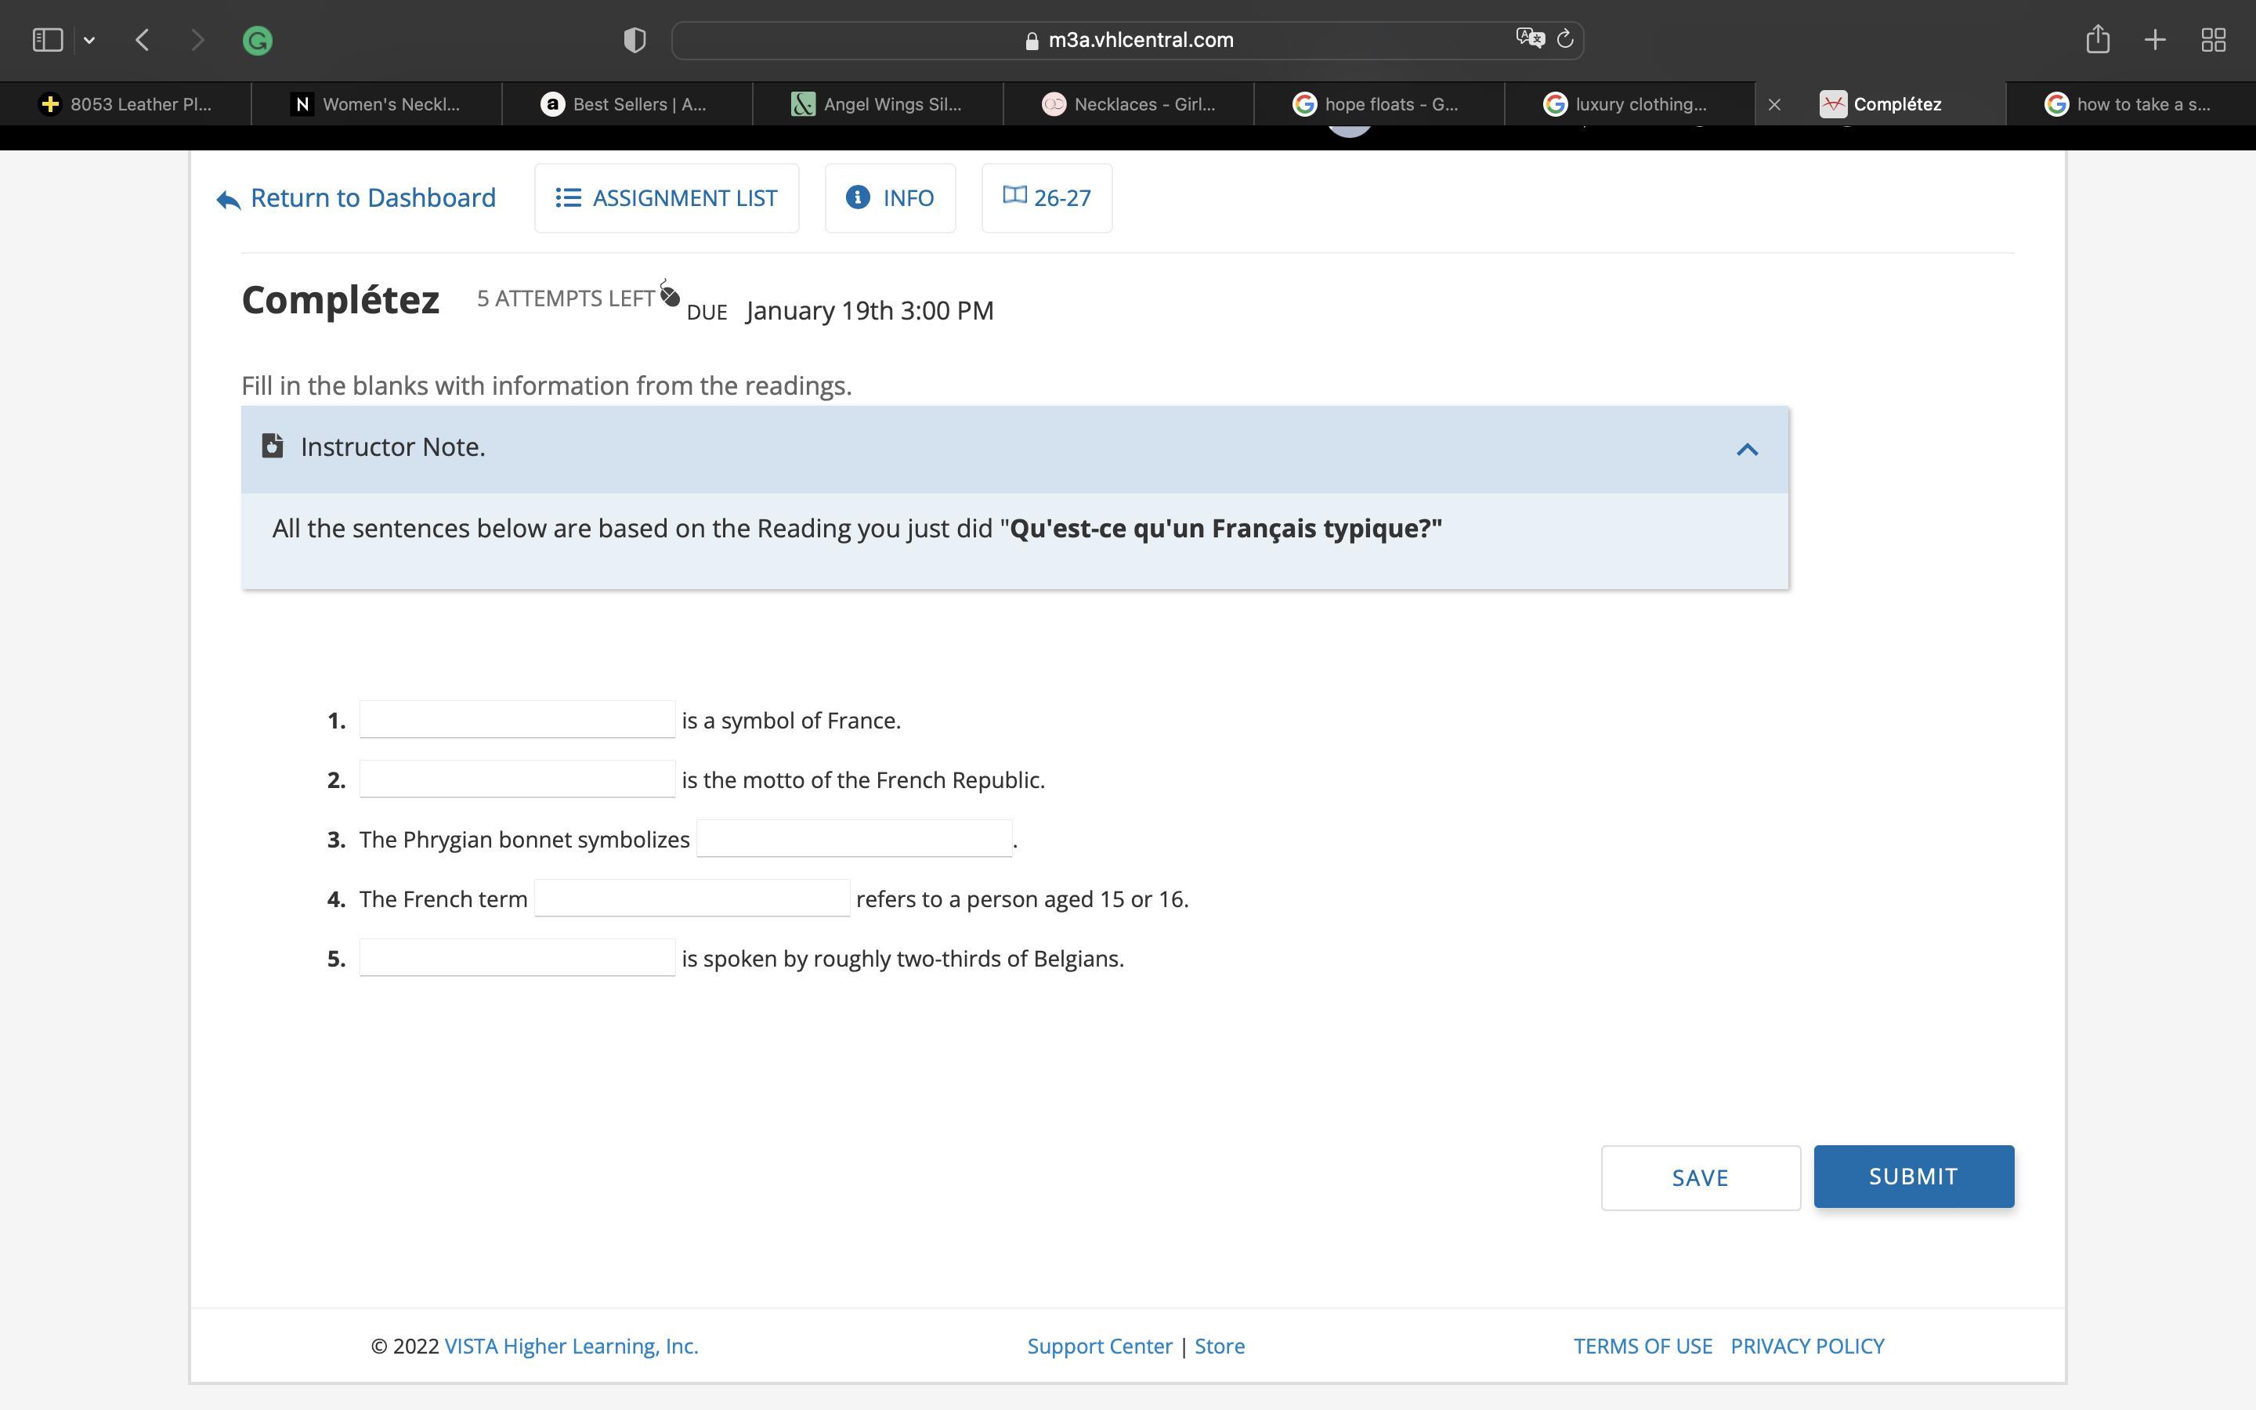The width and height of the screenshot is (2256, 1410).
Task: Open a new tab with plus icon
Action: coord(2155,39)
